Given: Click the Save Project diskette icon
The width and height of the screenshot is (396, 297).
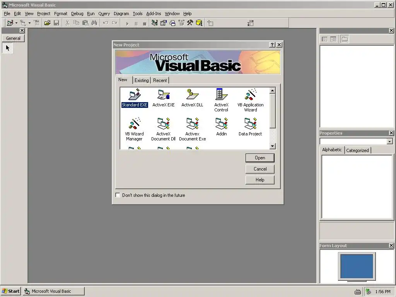Looking at the screenshot, I should point(56,23).
